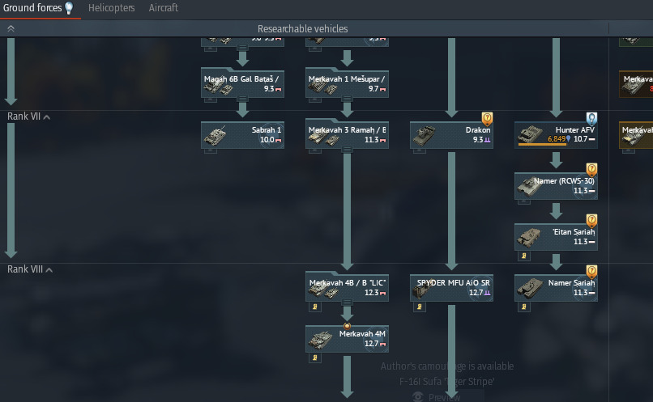The width and height of the screenshot is (653, 402).
Task: Select the Merkavah 3 Ramah vehicle group
Action: click(347, 135)
